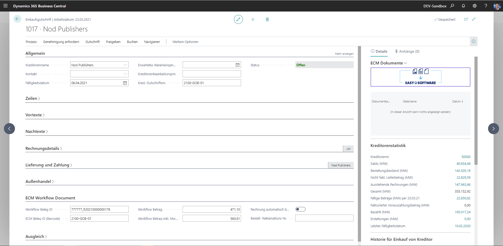Open the app launcher waffle icon
Screen dimensions: 503x246
[6, 6]
